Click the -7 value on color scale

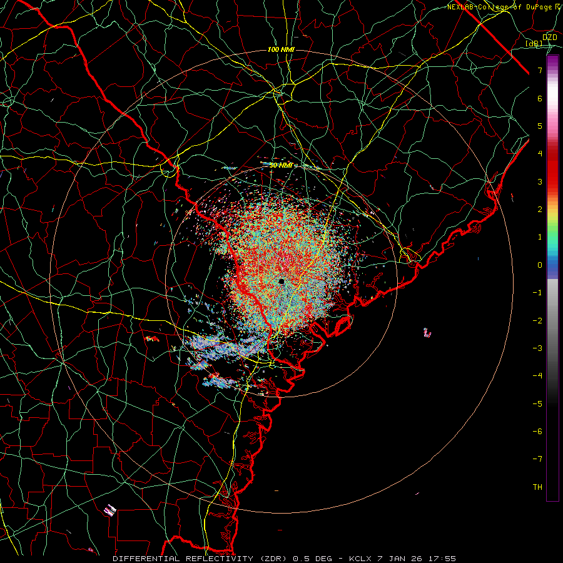(x=537, y=459)
